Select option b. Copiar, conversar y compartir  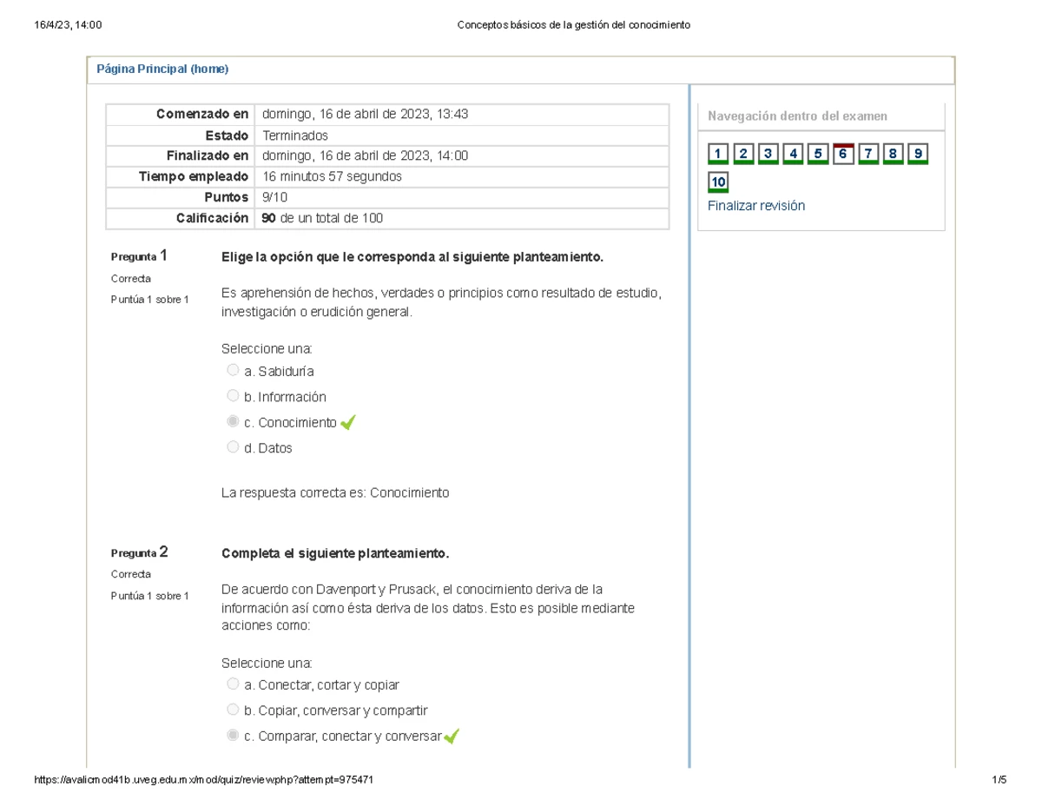232,709
